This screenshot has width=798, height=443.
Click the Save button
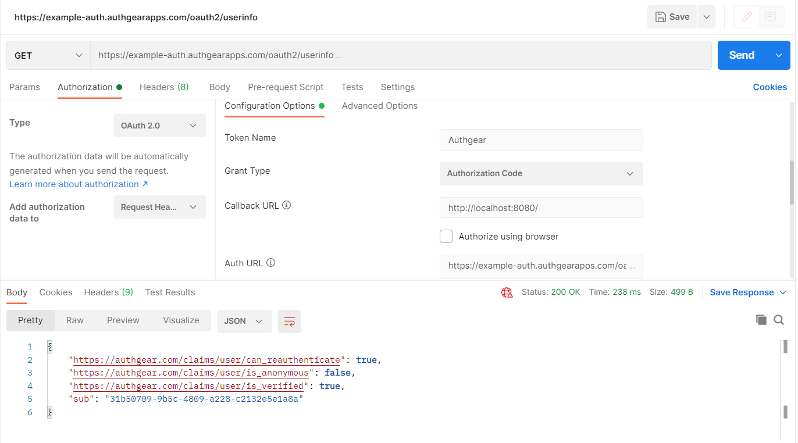[x=672, y=17]
